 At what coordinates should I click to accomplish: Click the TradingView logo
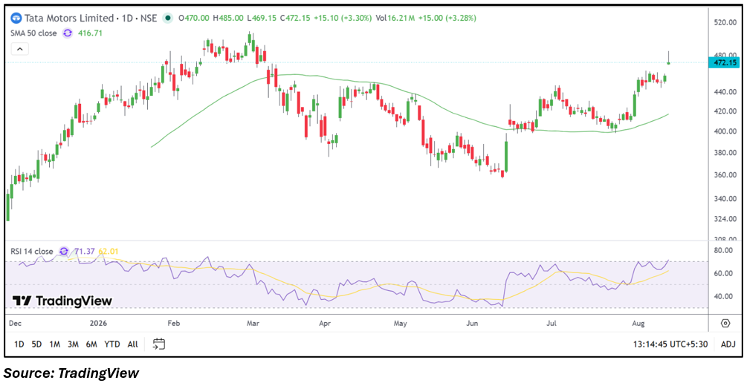pyautogui.click(x=62, y=301)
